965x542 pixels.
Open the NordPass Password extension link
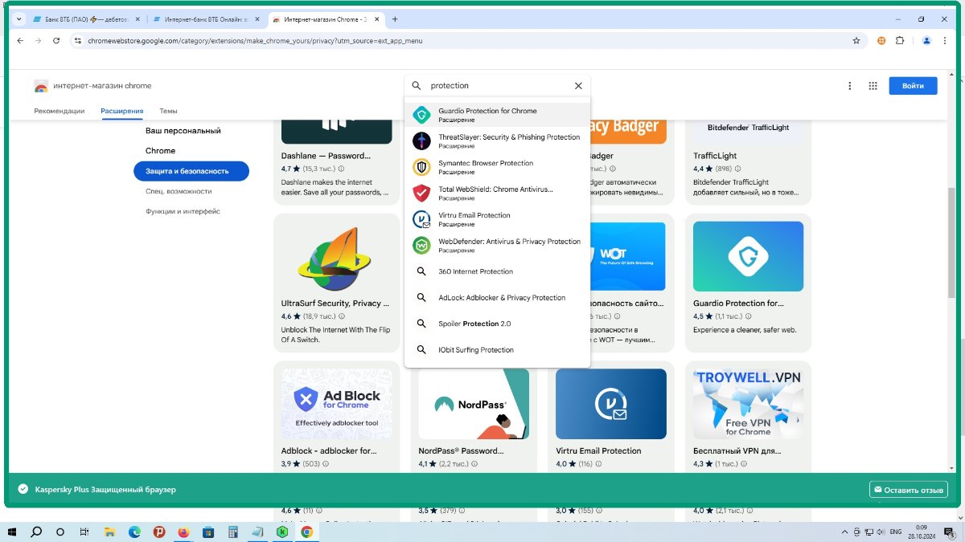(461, 451)
